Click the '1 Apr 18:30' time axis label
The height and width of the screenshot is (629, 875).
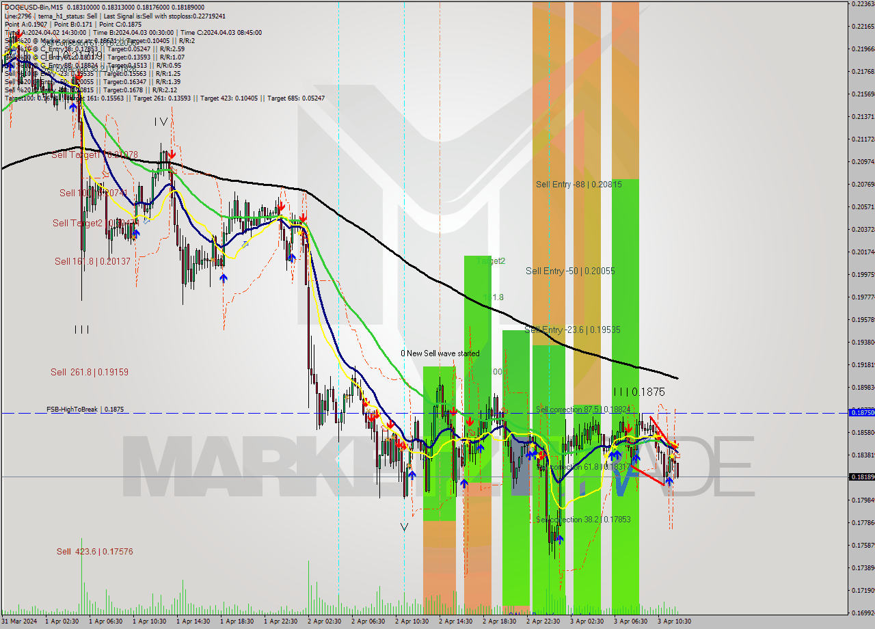[237, 621]
